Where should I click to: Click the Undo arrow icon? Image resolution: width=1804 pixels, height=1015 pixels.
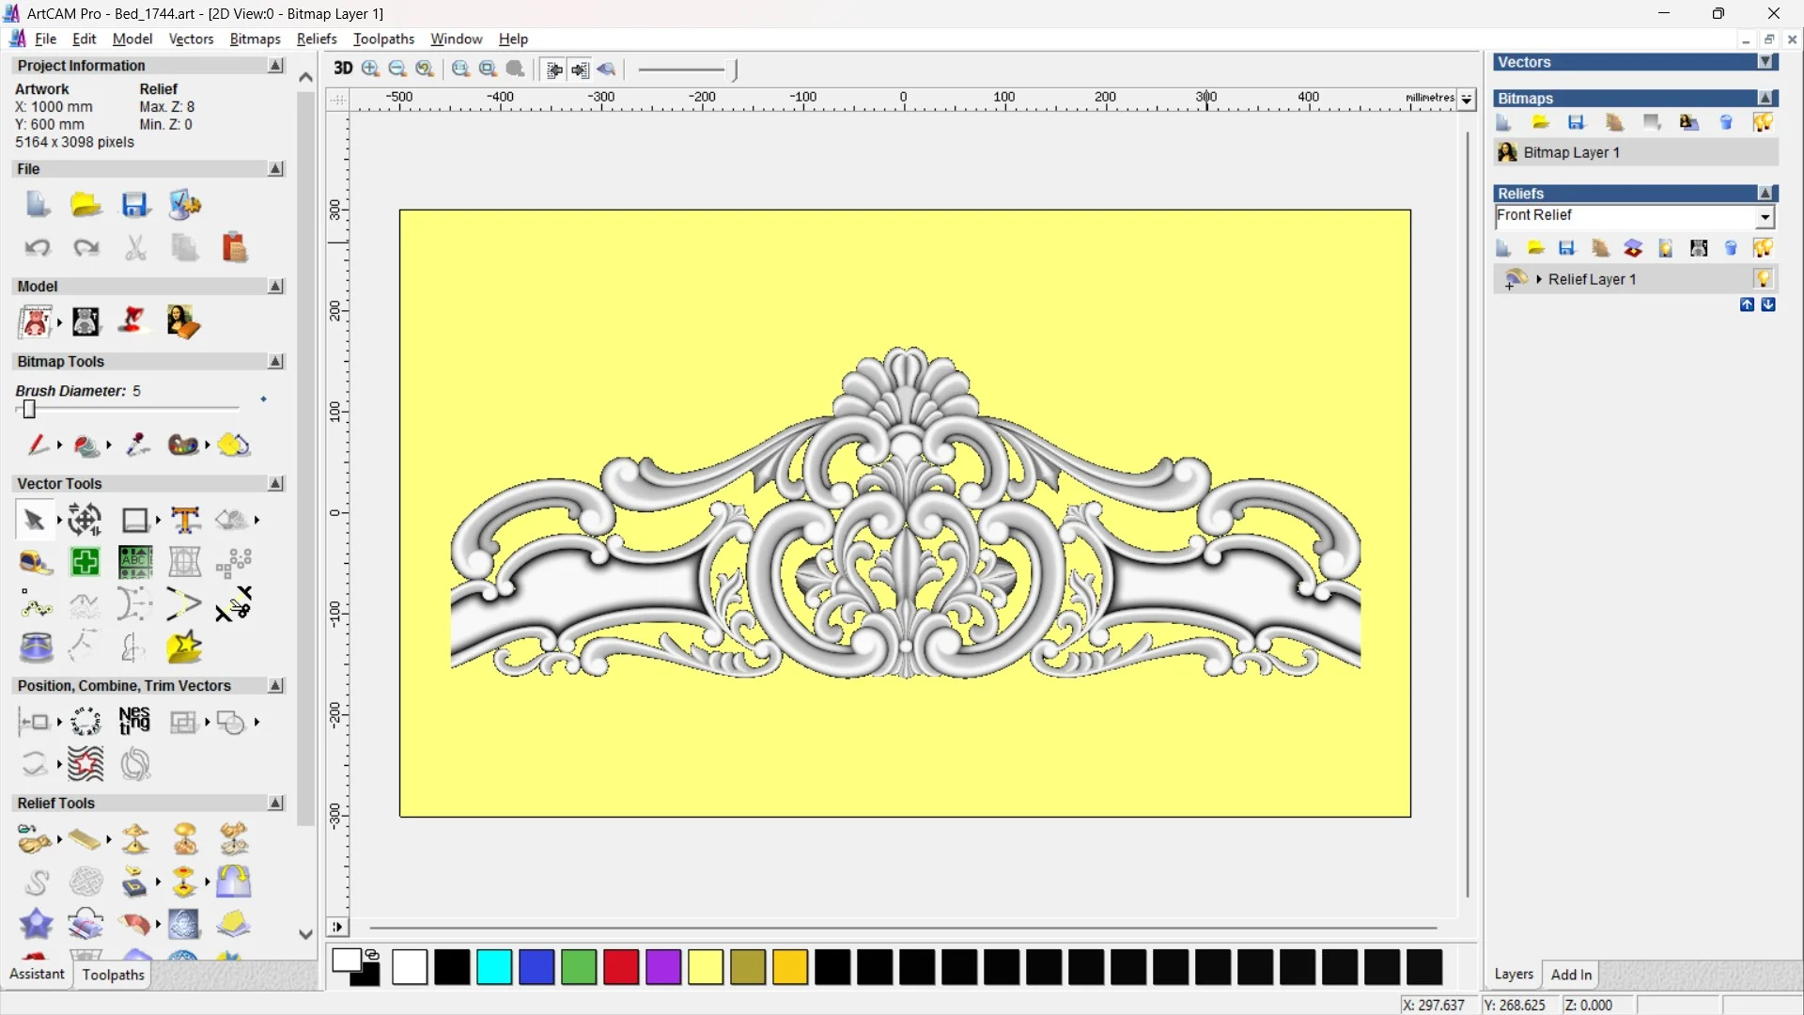(x=38, y=247)
